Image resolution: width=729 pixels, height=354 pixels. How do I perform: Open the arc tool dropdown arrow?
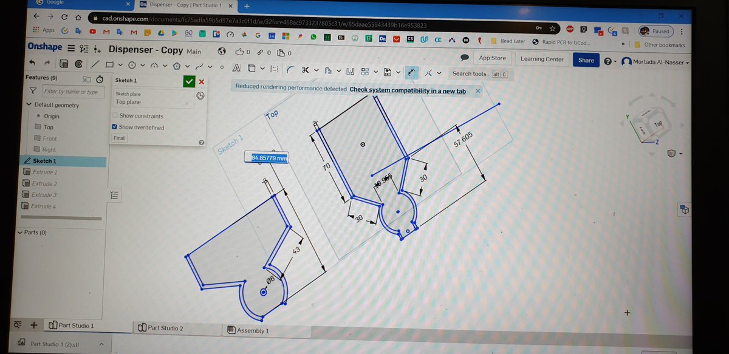tap(165, 66)
